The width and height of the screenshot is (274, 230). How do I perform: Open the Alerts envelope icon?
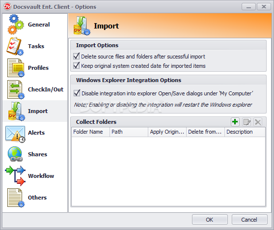[x=15, y=134]
